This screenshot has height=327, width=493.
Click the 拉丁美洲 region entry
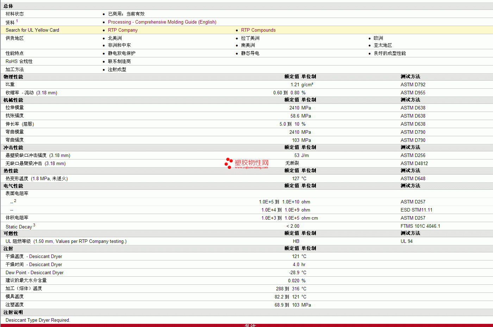(x=250, y=38)
